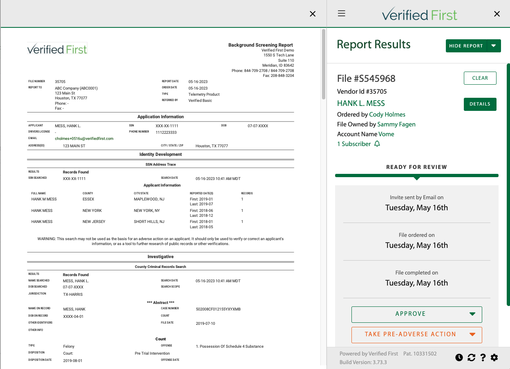Click the SSN Address Trace heading
This screenshot has height=369, width=510.
[161, 164]
